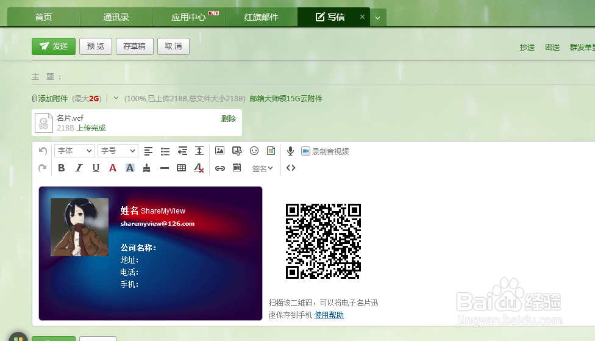The width and height of the screenshot is (595, 341).
Task: Open 邮箱大师领15G云附件 link
Action: point(286,99)
